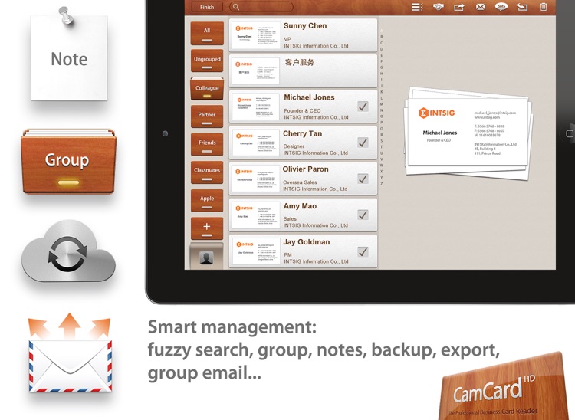The width and height of the screenshot is (575, 420).
Task: Click the envelope email icon in toolbar
Action: [480, 7]
